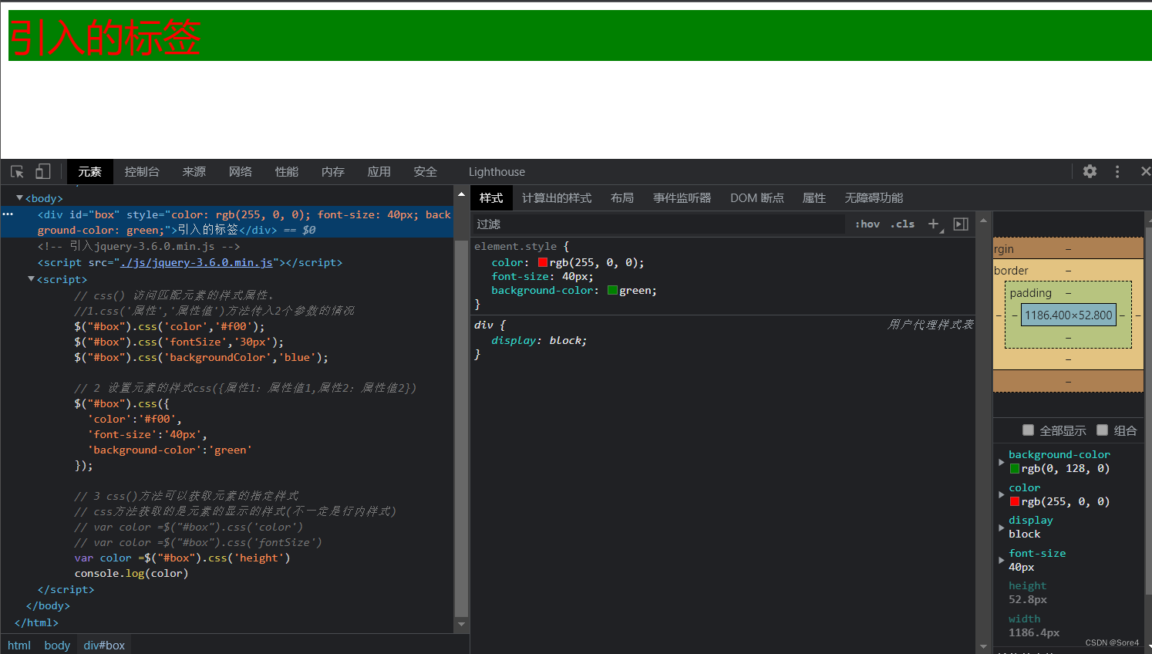Viewport: 1152px width, 654px height.
Task: Switch to the 控制台 tab
Action: 142,172
